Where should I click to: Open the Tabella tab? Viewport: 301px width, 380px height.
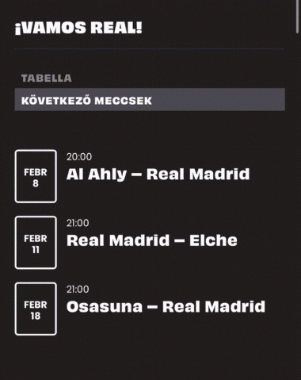(x=47, y=78)
